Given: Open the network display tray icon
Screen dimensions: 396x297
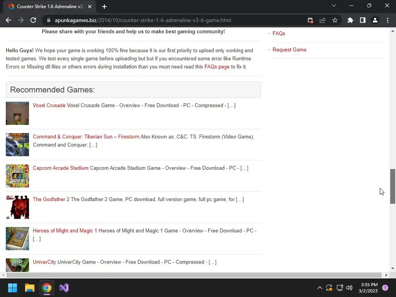Looking at the screenshot, I should (x=340, y=288).
